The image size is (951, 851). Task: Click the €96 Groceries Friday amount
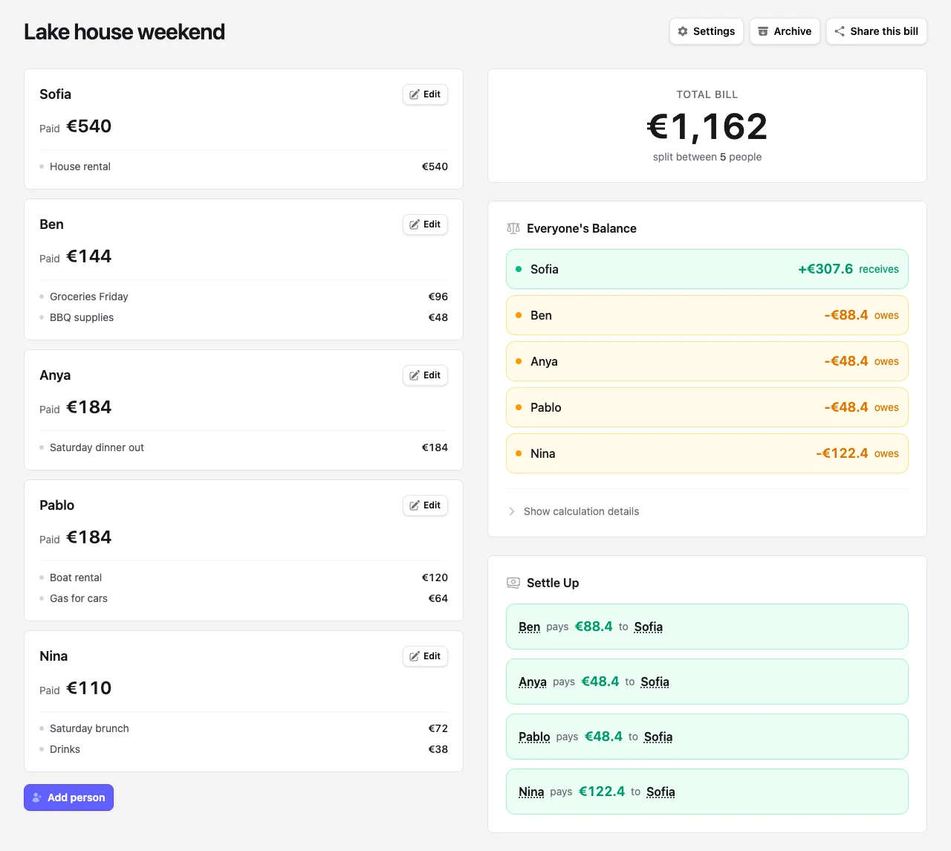(438, 297)
